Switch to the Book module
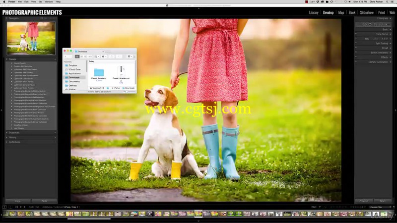 [352, 12]
